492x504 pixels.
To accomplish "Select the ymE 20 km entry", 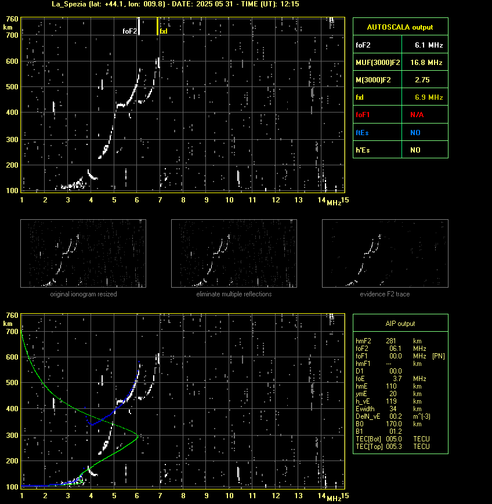I will 389,394.
